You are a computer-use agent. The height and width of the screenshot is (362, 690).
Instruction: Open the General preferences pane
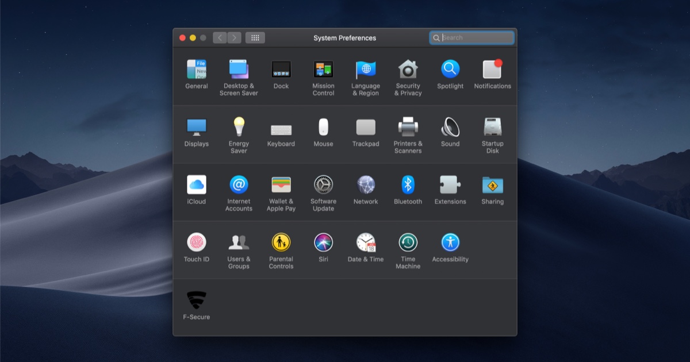tap(196, 70)
